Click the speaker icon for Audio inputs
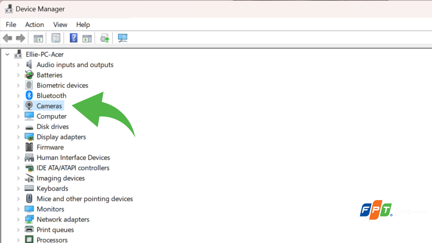This screenshot has height=243, width=432. 29,65
